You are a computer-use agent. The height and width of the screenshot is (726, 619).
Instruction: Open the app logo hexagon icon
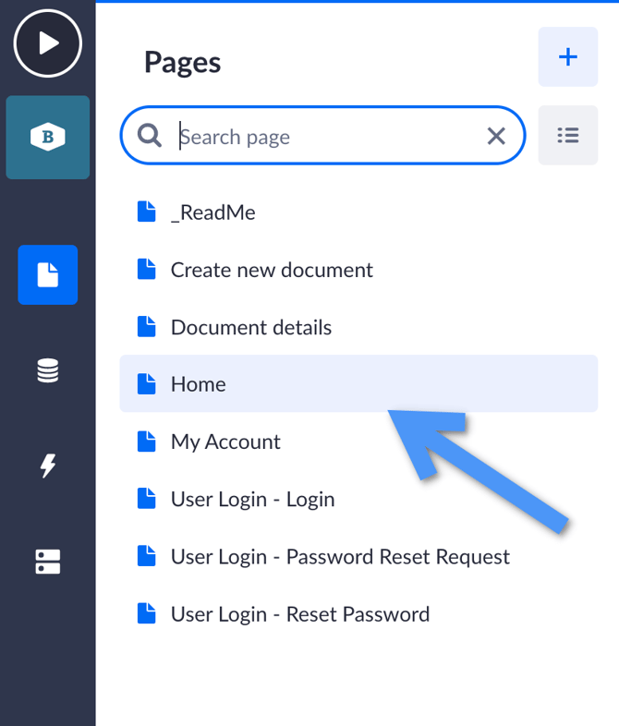[48, 138]
